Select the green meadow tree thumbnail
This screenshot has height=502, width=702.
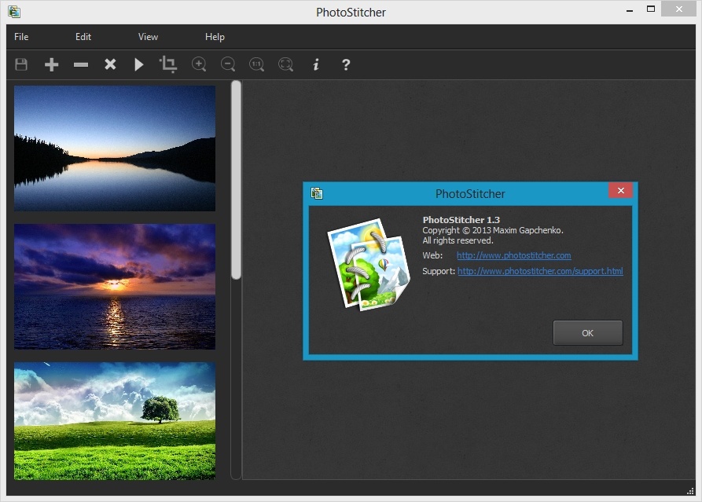115,421
